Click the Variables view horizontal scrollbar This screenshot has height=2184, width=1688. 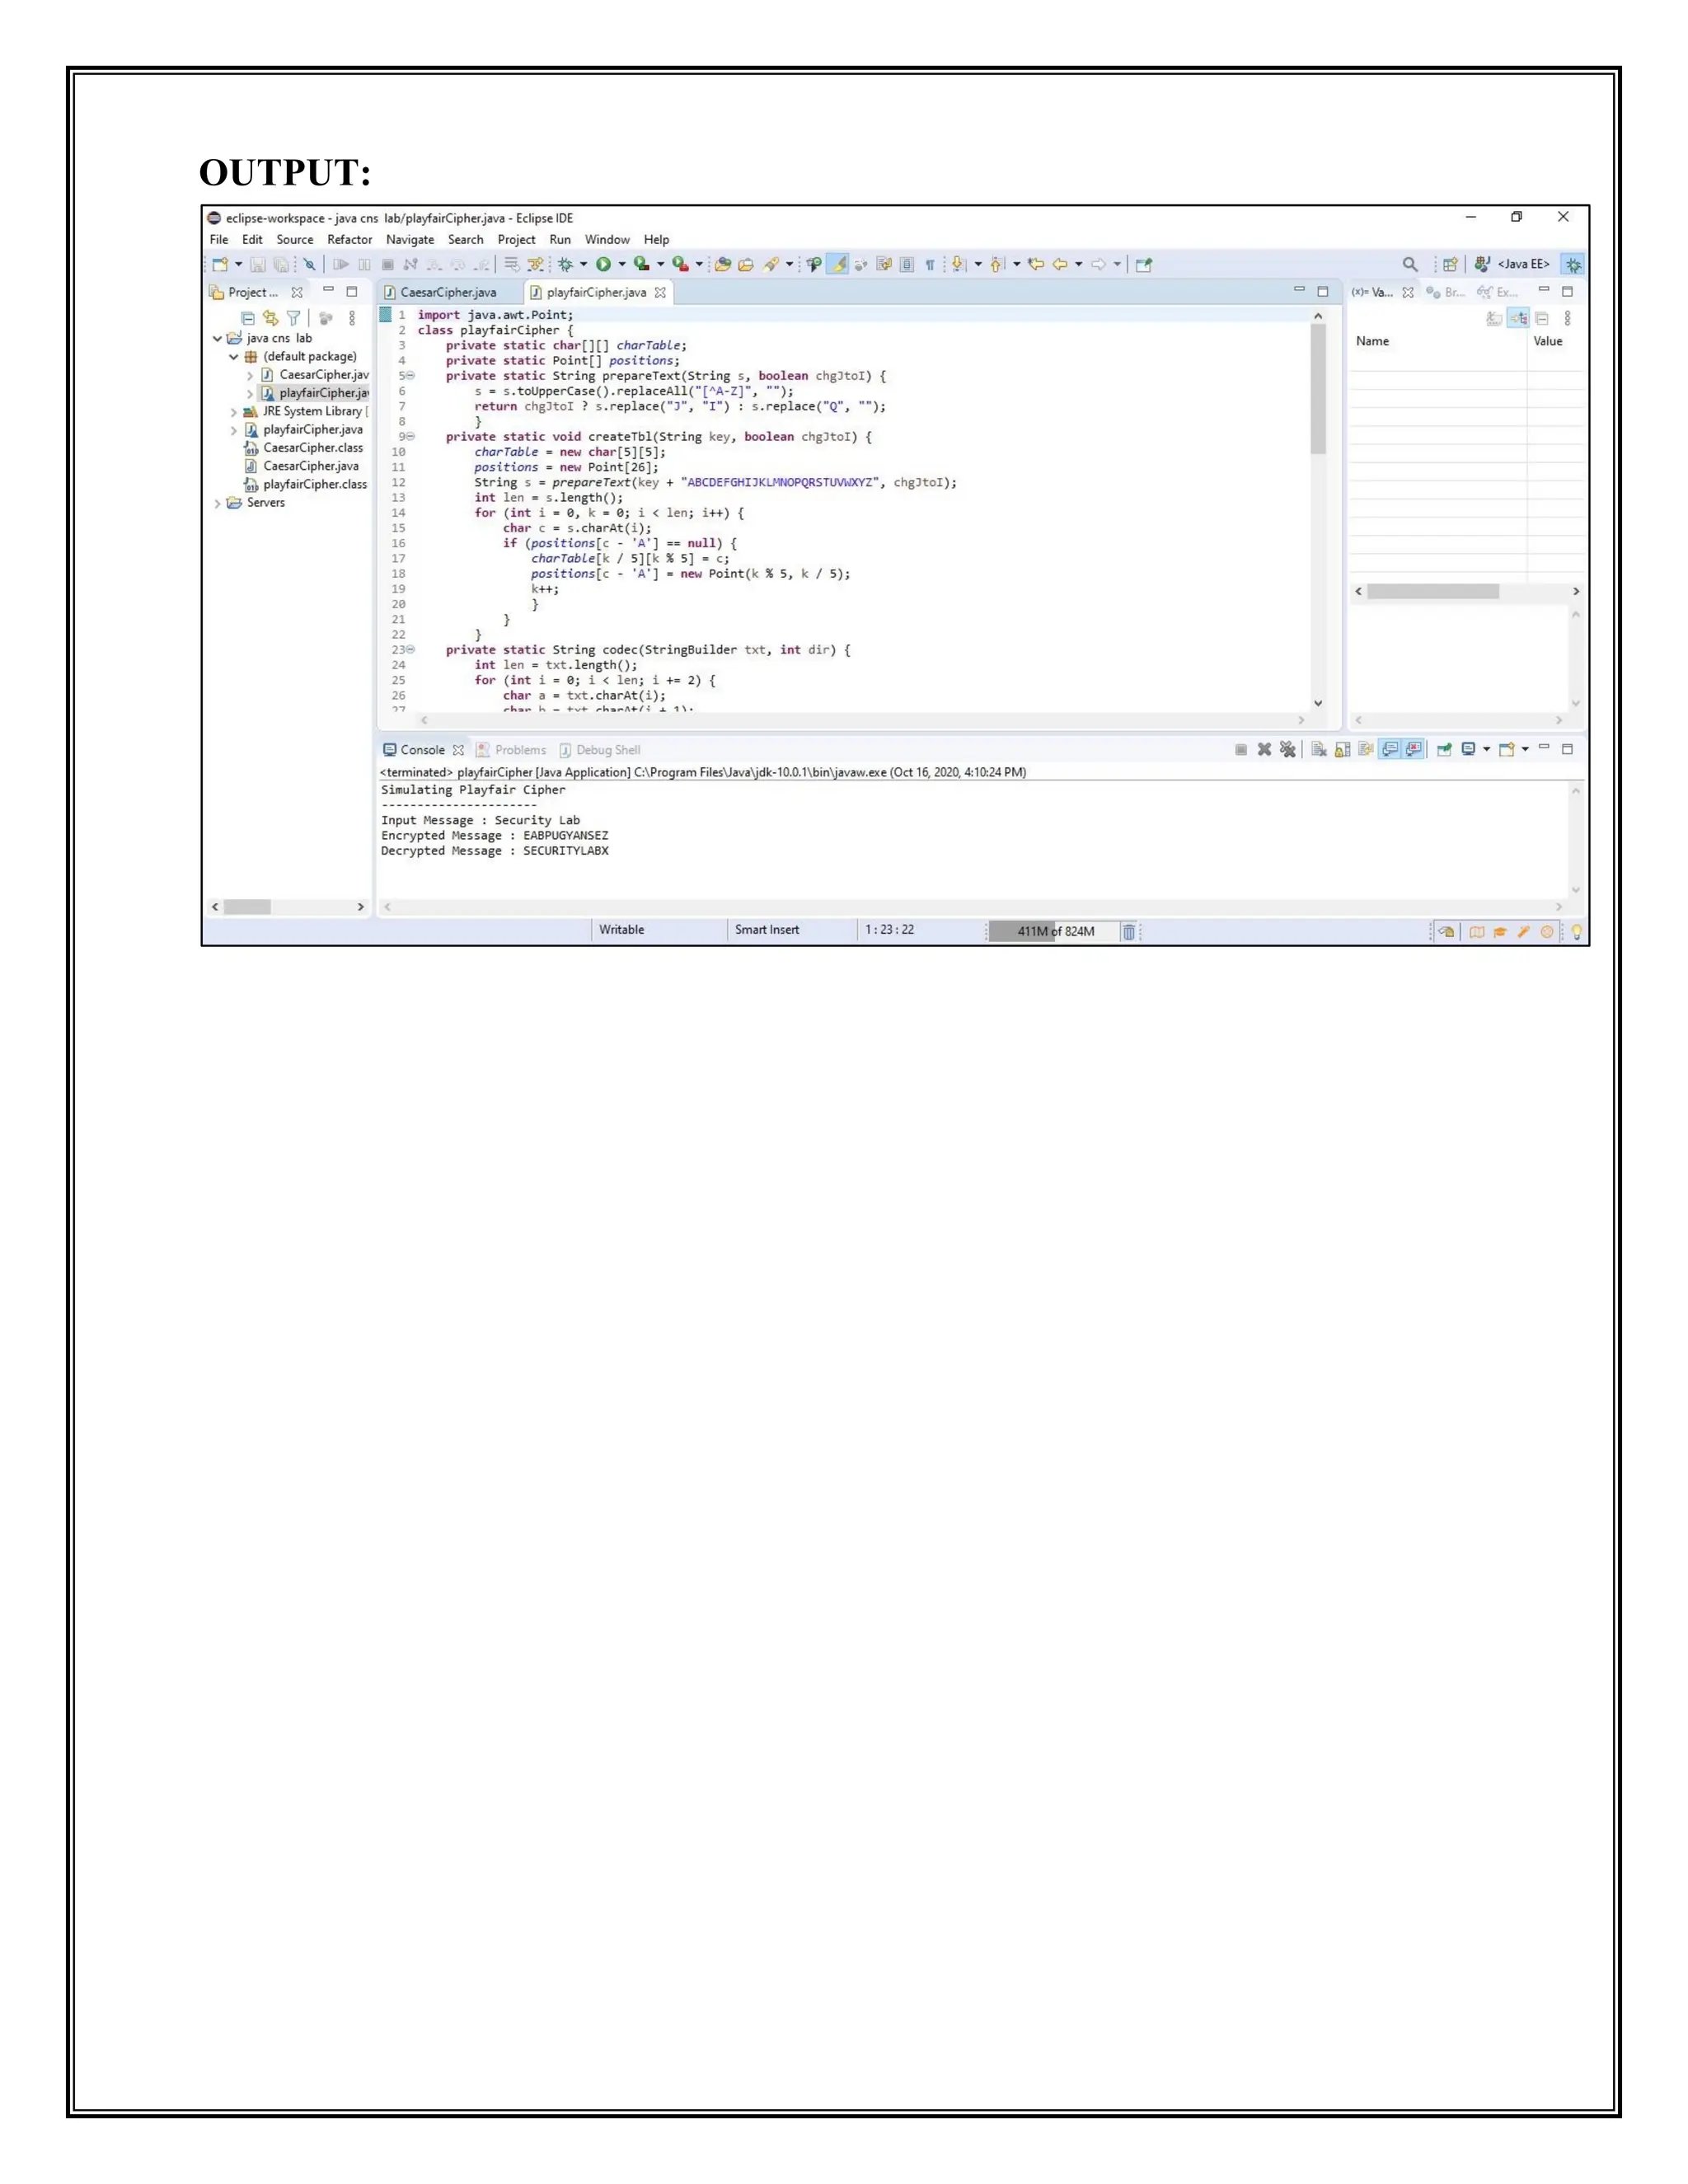pyautogui.click(x=1433, y=592)
